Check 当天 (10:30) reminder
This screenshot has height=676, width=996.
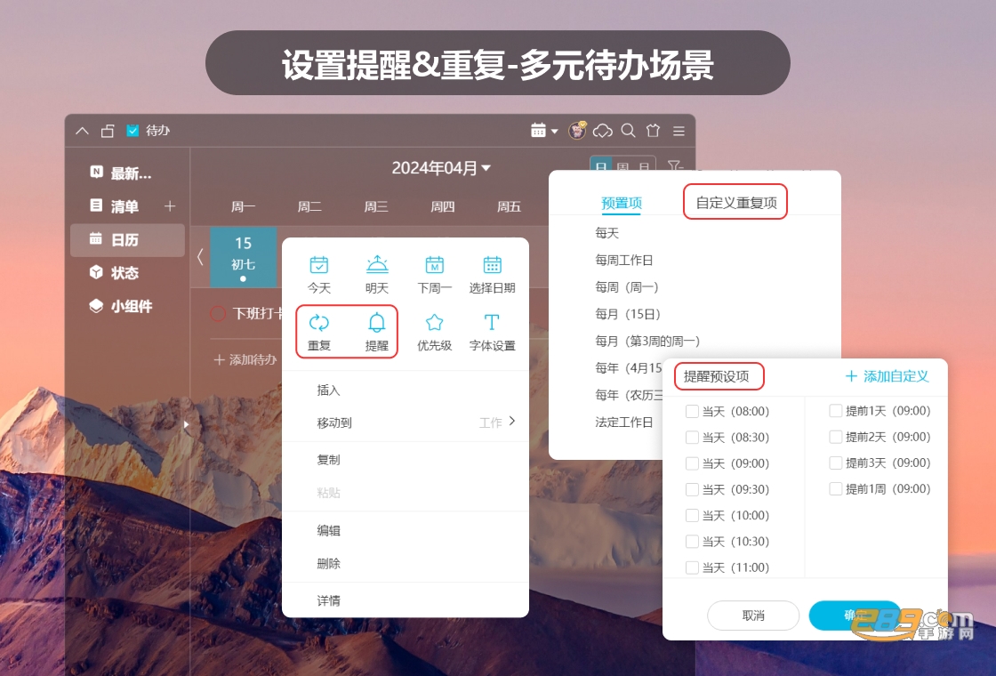point(693,542)
